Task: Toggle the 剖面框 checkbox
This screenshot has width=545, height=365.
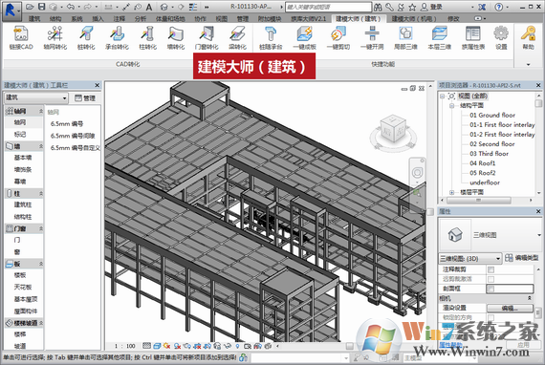Action: coord(490,289)
